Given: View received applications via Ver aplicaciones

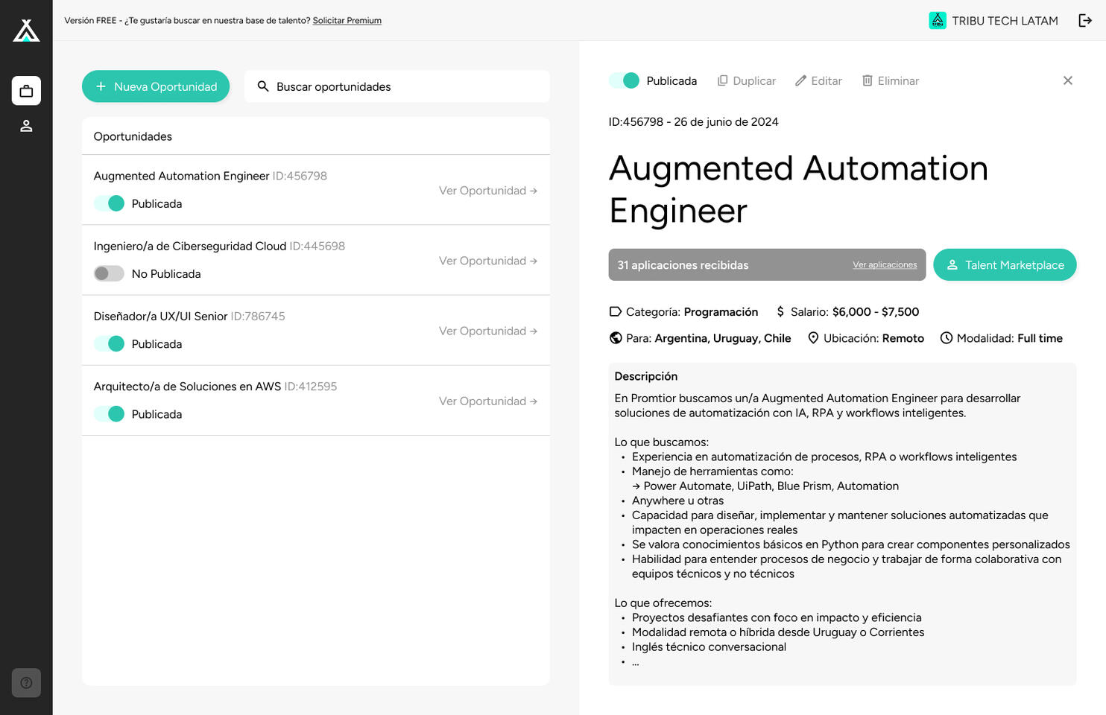Looking at the screenshot, I should pos(885,265).
